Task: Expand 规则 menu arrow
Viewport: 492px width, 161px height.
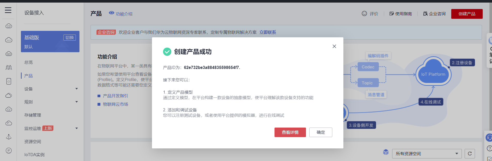Action: (77, 102)
